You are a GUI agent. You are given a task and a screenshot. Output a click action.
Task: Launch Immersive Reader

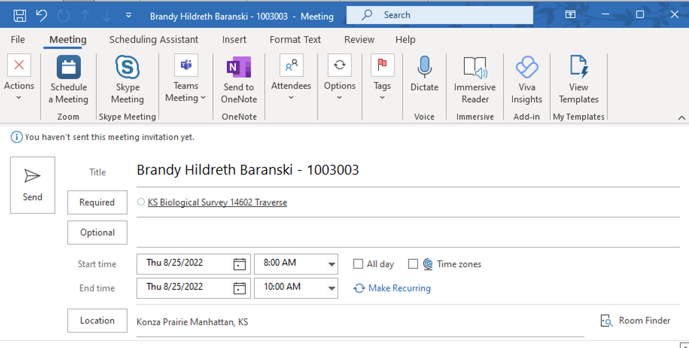tap(475, 68)
